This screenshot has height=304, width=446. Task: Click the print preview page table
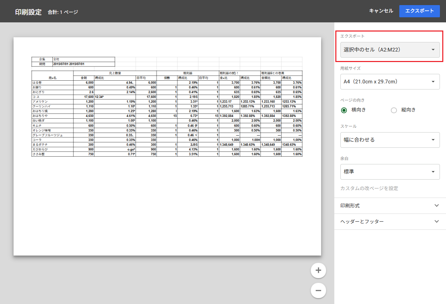[167, 107]
